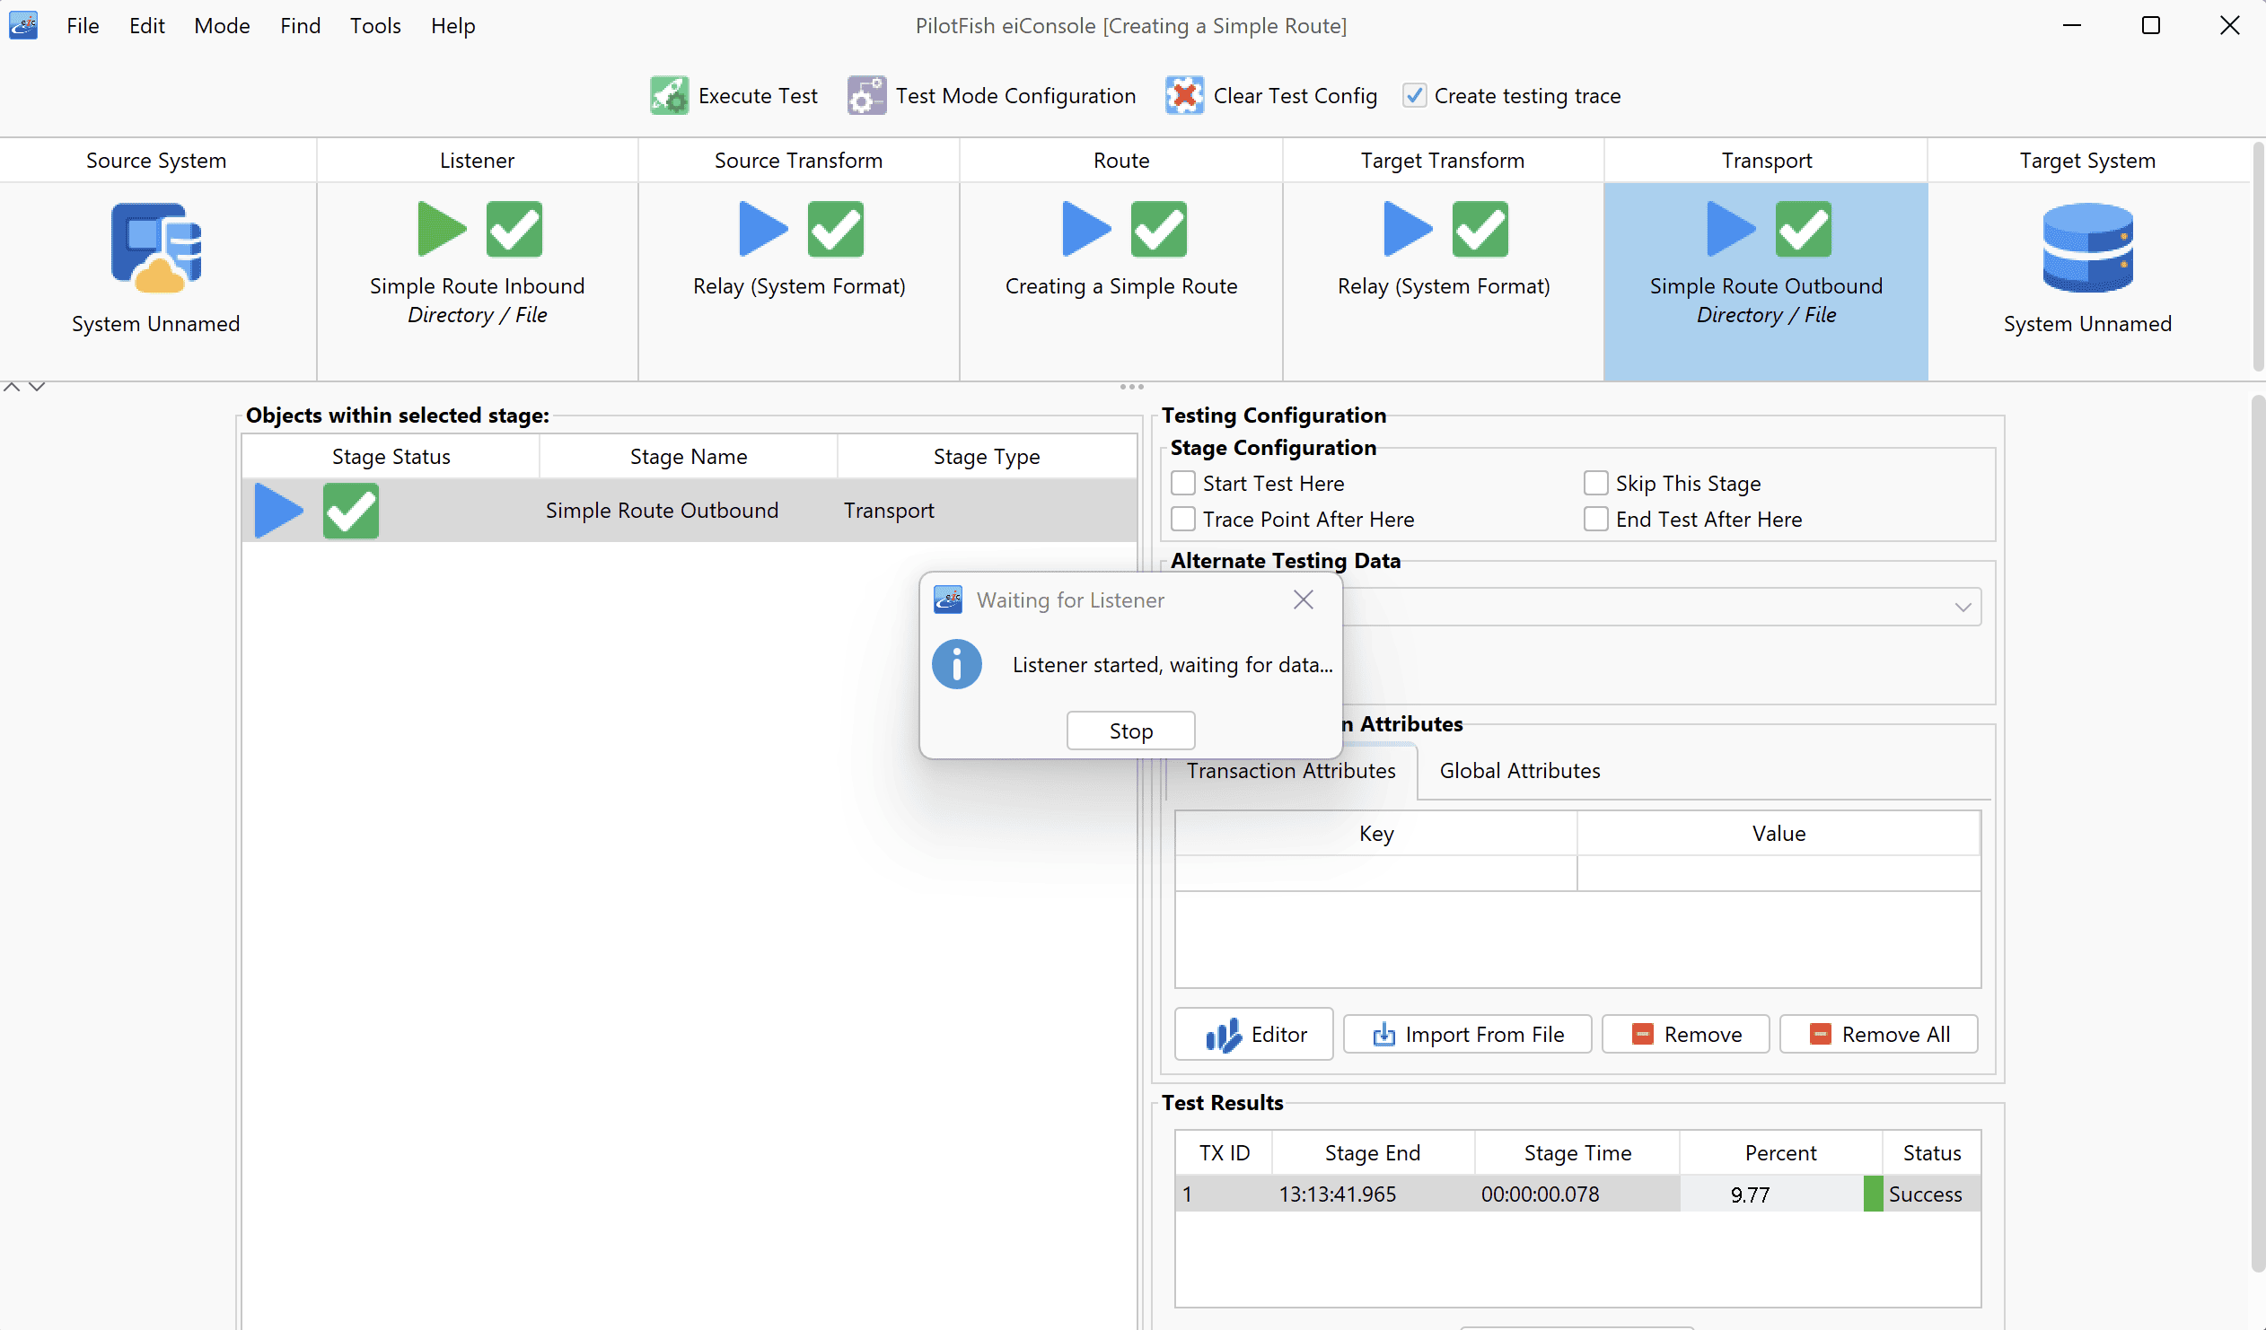Click the PilotFish app icon in title bar
Image resolution: width=2266 pixels, height=1330 pixels.
23,25
